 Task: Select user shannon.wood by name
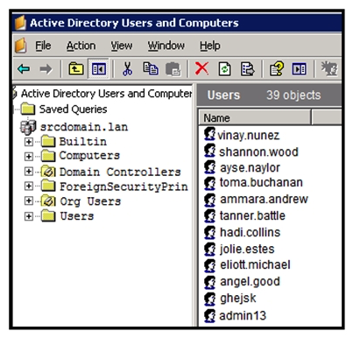click(x=258, y=151)
